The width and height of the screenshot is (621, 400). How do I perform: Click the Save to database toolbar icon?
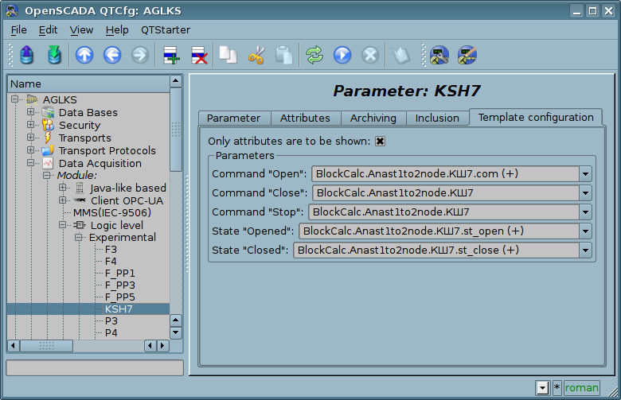click(x=54, y=55)
